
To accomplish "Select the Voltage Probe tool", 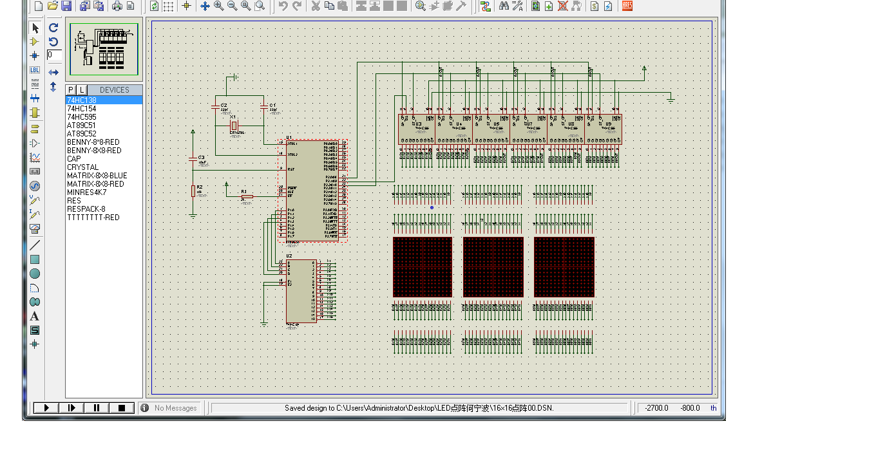I will click(x=35, y=200).
